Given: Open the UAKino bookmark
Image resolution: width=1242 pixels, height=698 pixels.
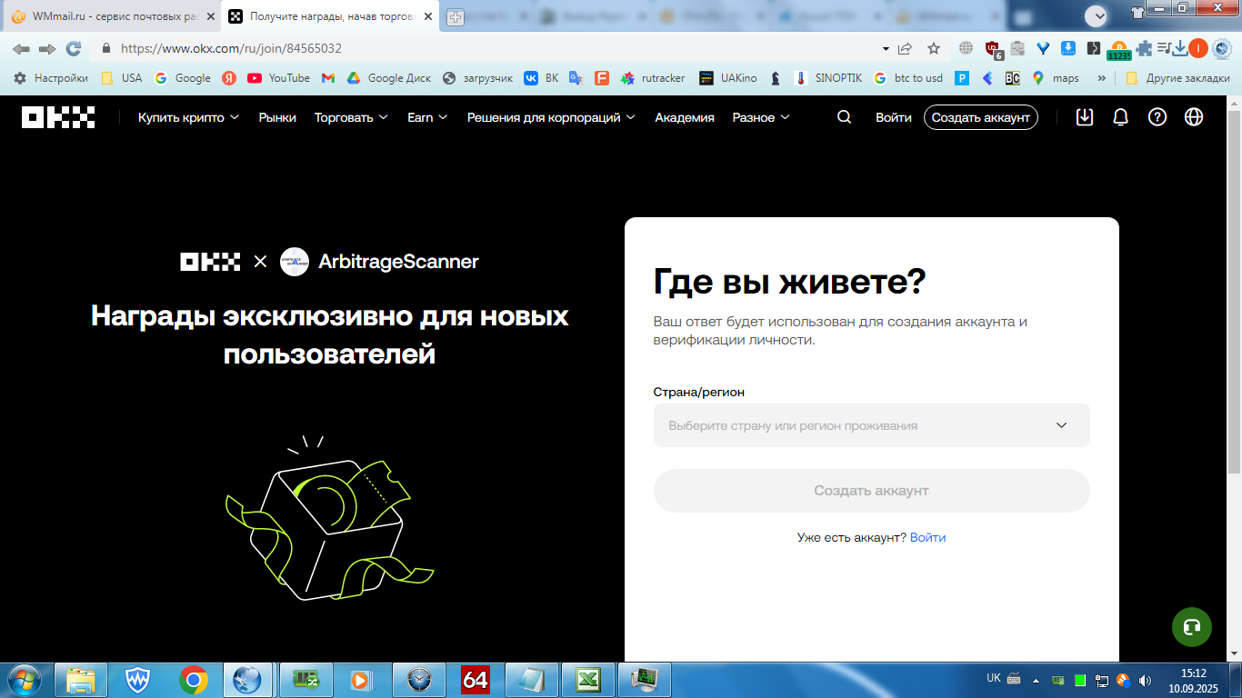Looking at the screenshot, I should (728, 78).
